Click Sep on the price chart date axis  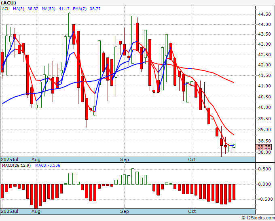(124, 160)
